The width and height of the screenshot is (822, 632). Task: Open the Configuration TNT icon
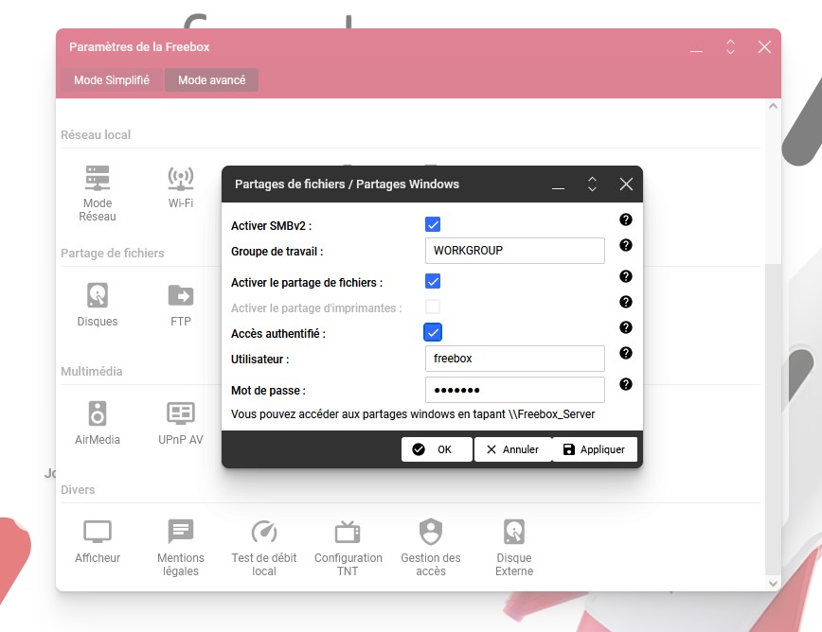[x=348, y=533]
